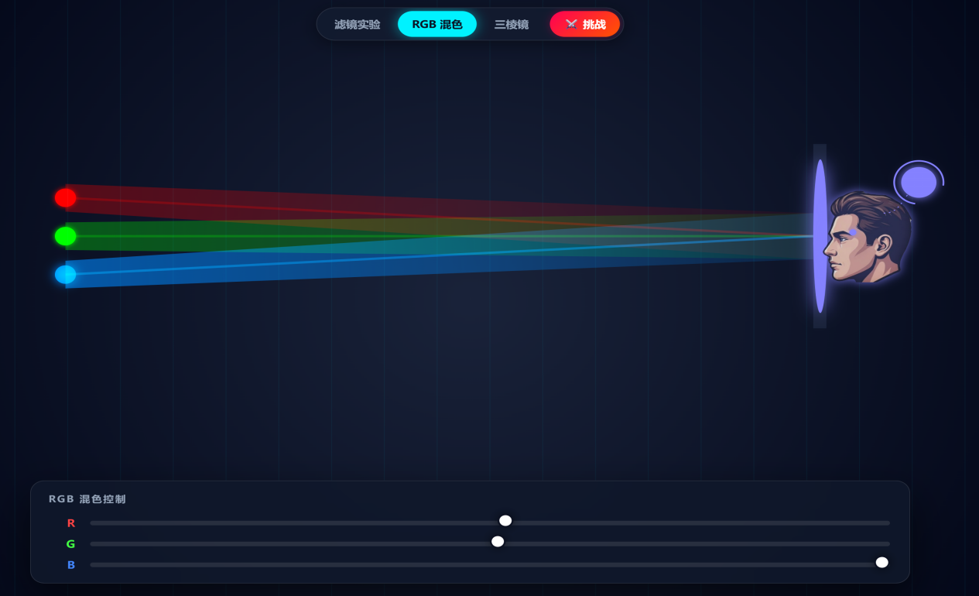
Task: Select the green light source circle
Action: pyautogui.click(x=66, y=236)
